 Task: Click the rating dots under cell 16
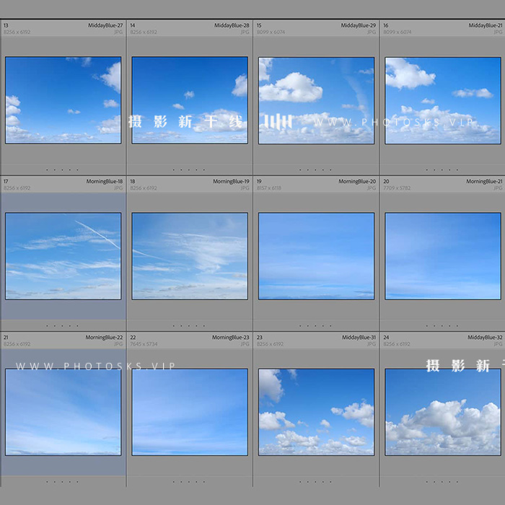click(x=442, y=170)
